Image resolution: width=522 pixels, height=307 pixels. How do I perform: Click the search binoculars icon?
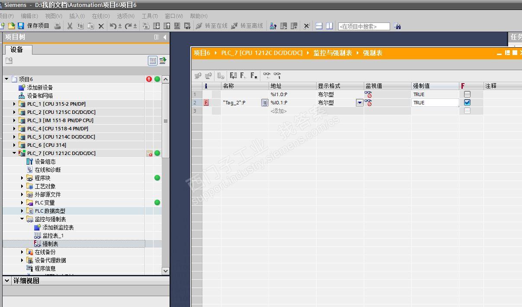(x=397, y=26)
